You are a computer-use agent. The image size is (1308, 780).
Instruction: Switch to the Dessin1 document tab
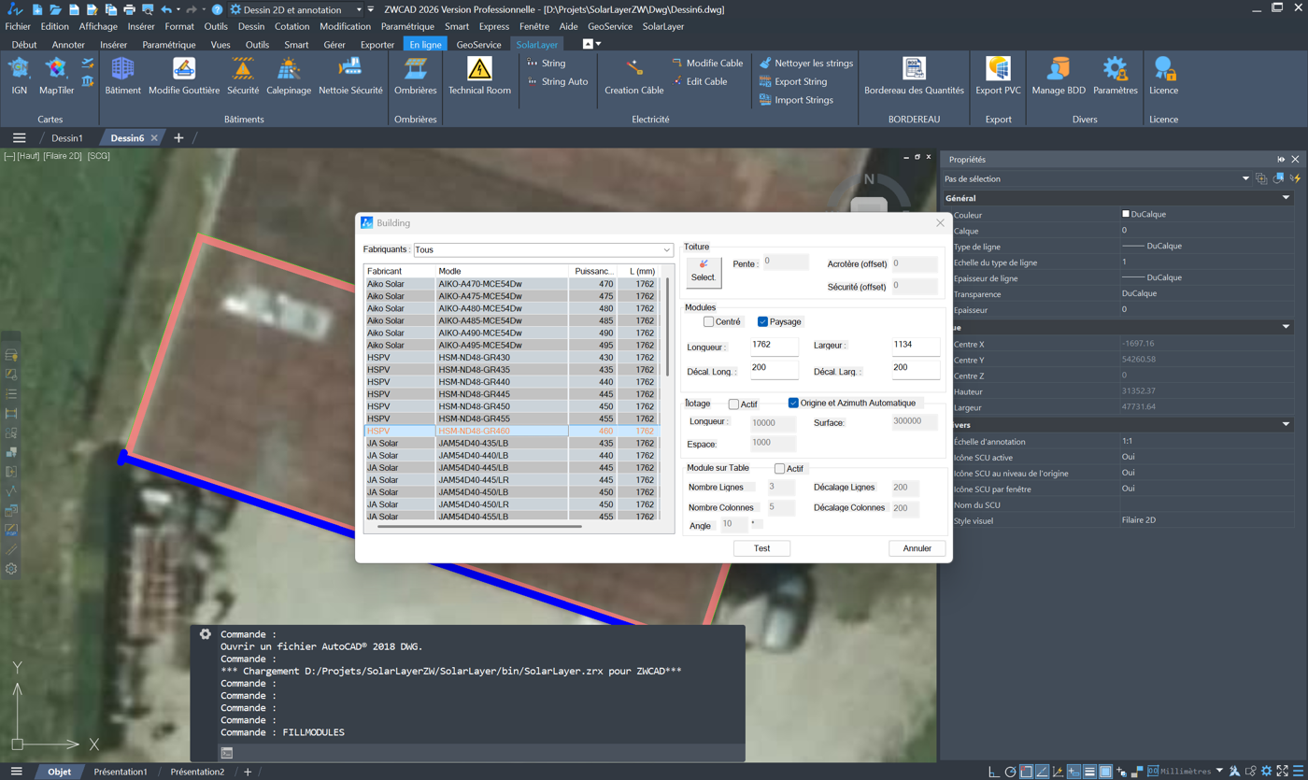click(67, 138)
